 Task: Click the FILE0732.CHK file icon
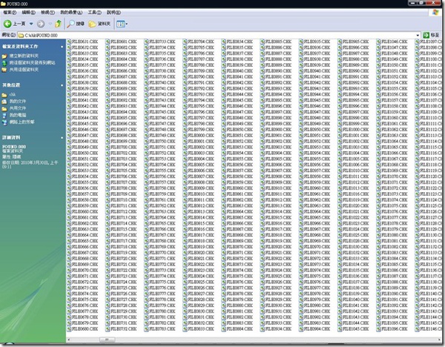click(108, 329)
